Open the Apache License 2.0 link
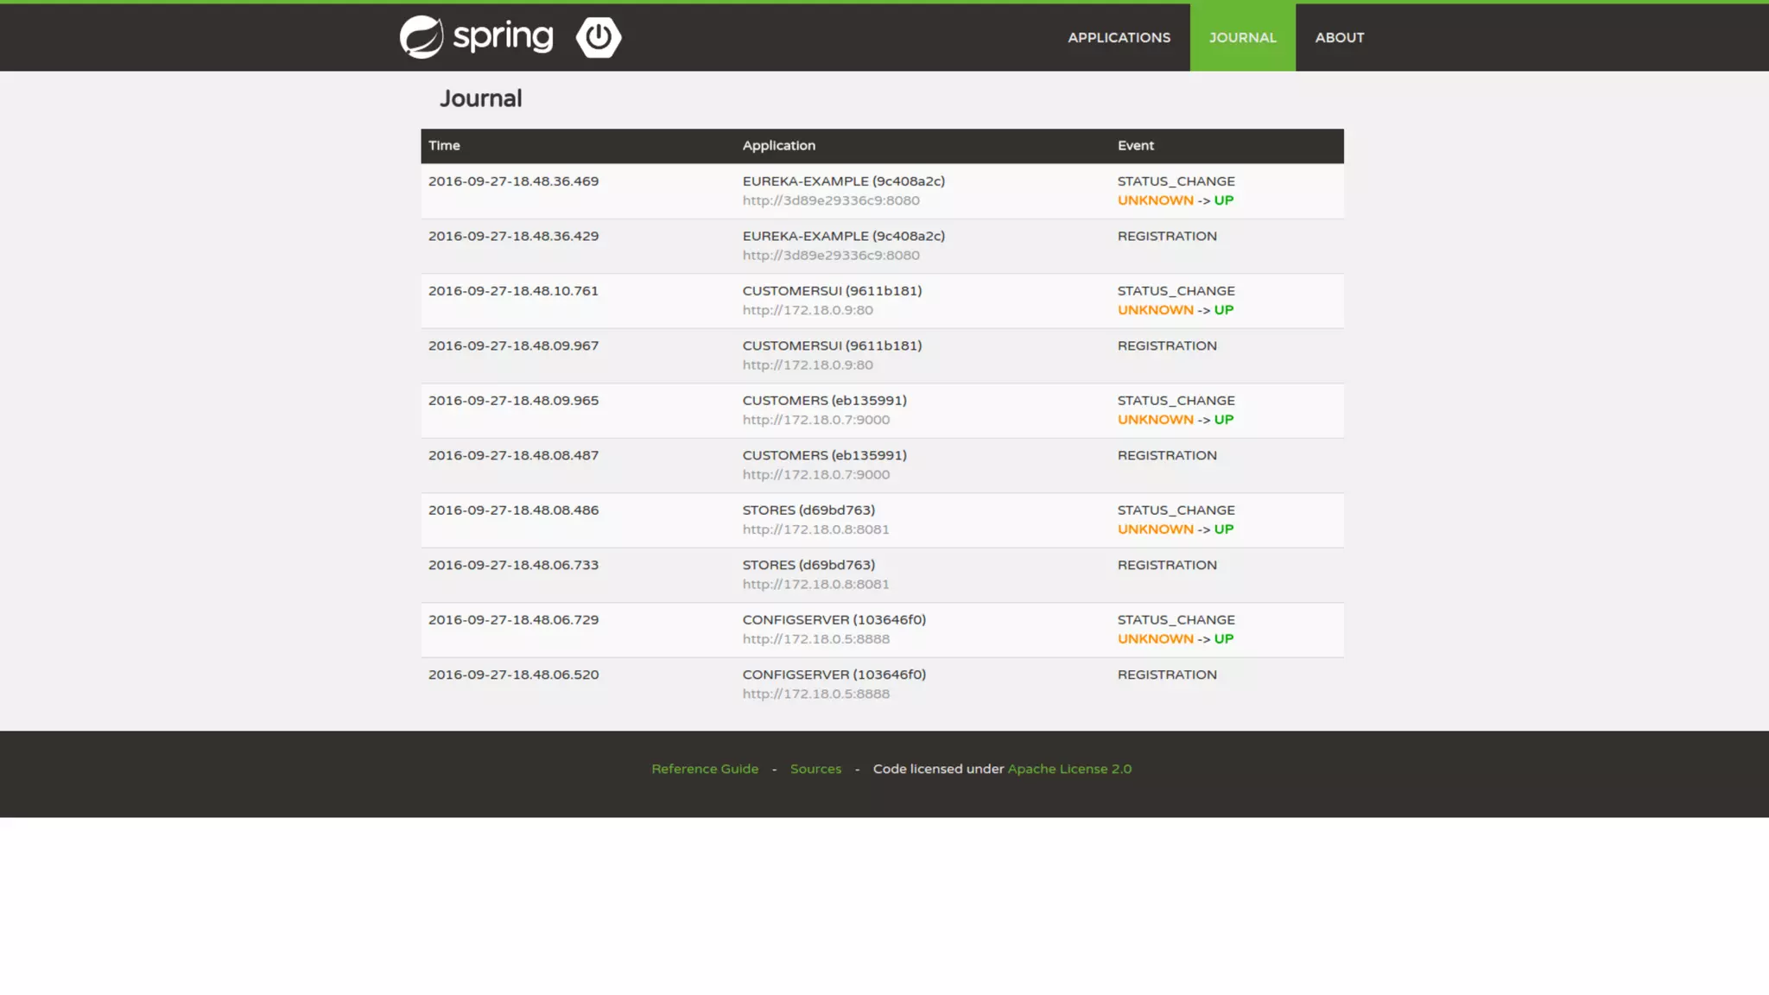Screen dimensions: 1769x995 (1069, 769)
